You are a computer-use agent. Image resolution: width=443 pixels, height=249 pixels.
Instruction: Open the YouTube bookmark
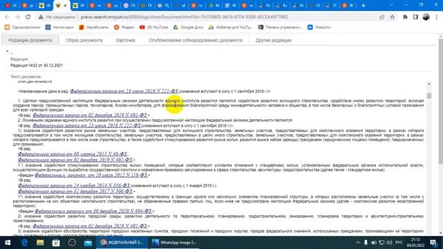pos(154,28)
